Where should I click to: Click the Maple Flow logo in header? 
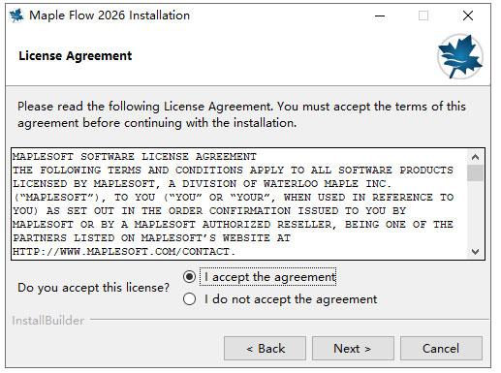pyautogui.click(x=460, y=56)
